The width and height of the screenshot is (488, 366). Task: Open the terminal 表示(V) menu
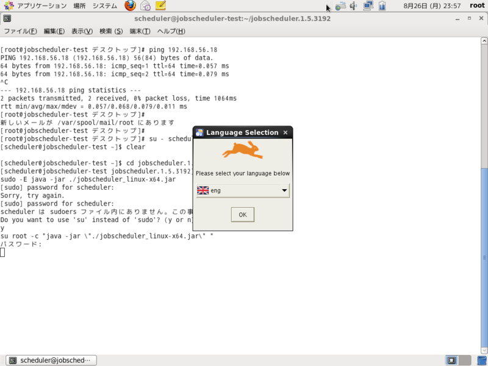coord(82,31)
